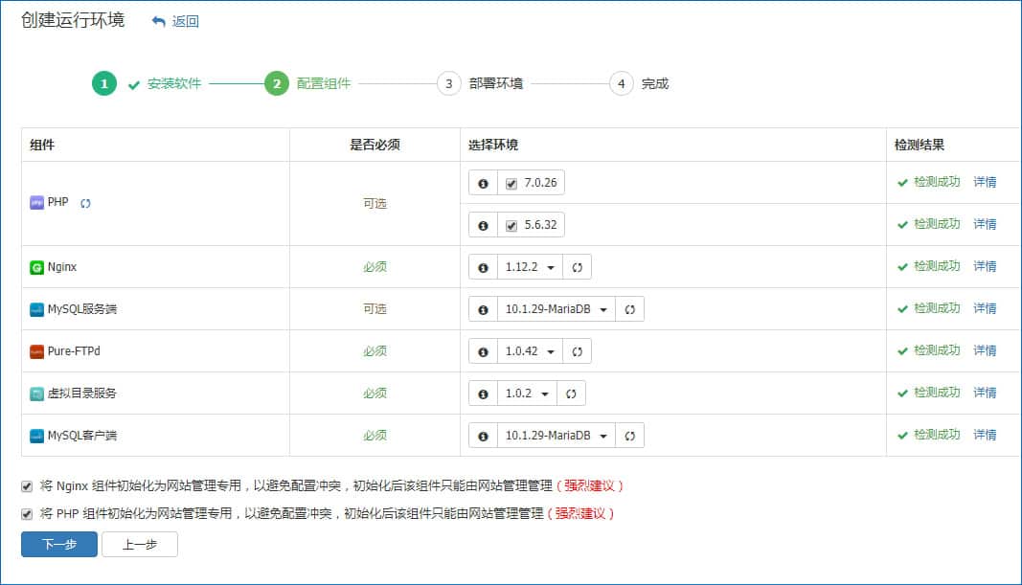1022x585 pixels.
Task: Click red 强烈建议 on the PHP line
Action: (580, 514)
